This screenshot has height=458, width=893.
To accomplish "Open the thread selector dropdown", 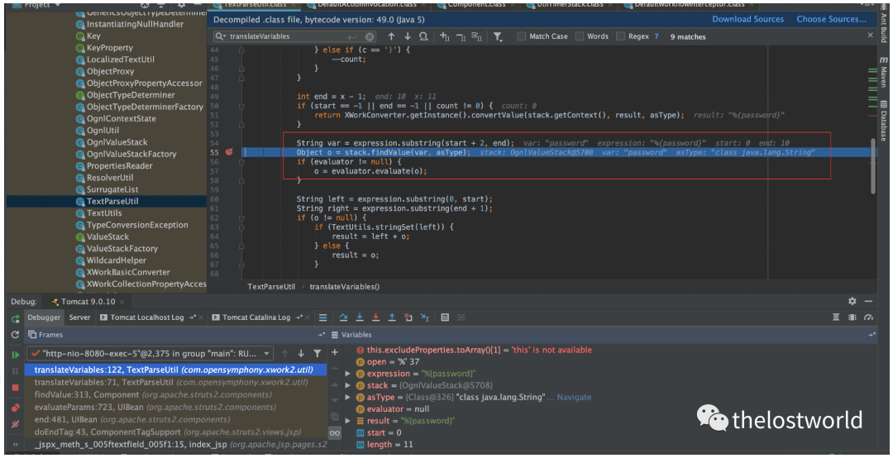I will 266,354.
